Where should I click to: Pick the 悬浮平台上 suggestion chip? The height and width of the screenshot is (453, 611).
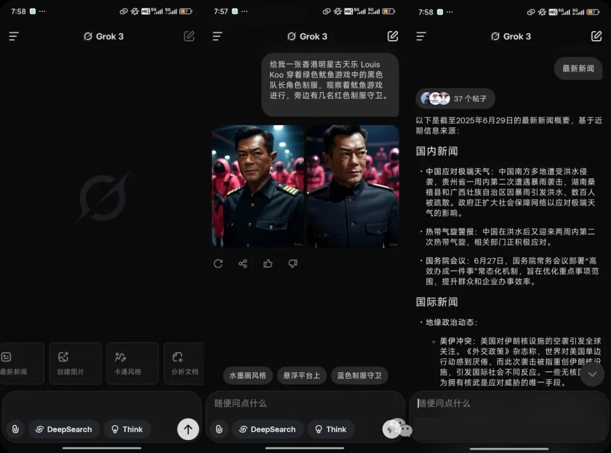point(302,375)
